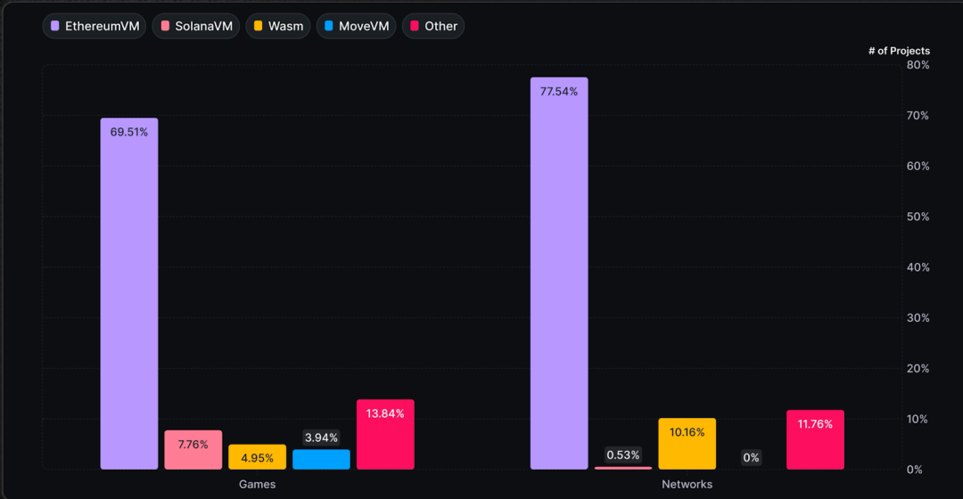Click the blue MoveVM legend swatch
Viewport: 963px width, 499px height.
click(329, 26)
